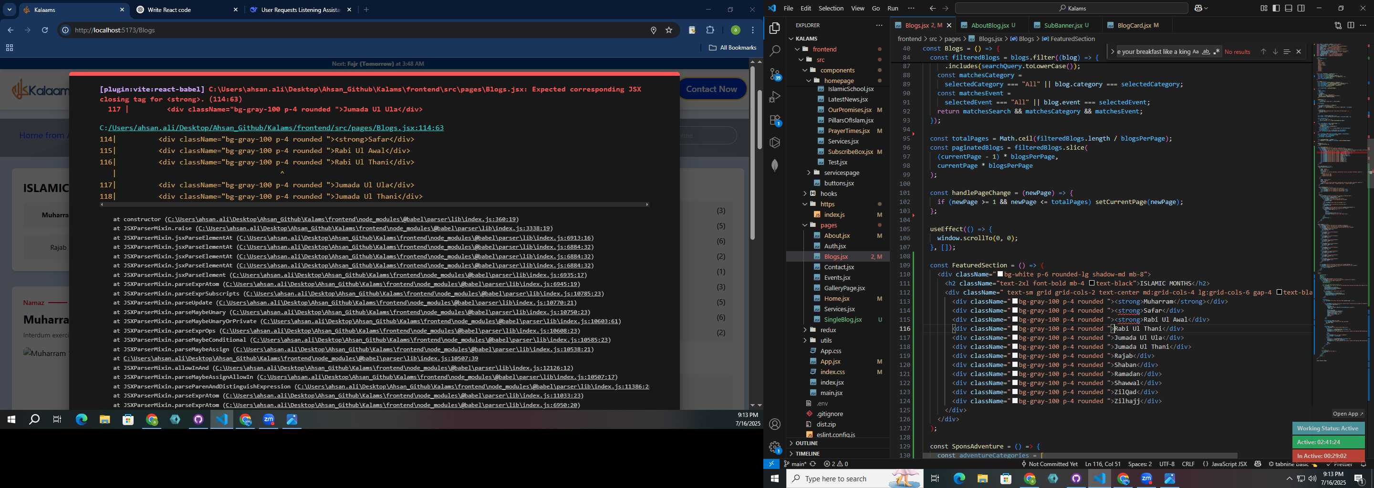Open browser tab search dropdown
Viewport: 1374px width, 488px height.
(x=10, y=10)
